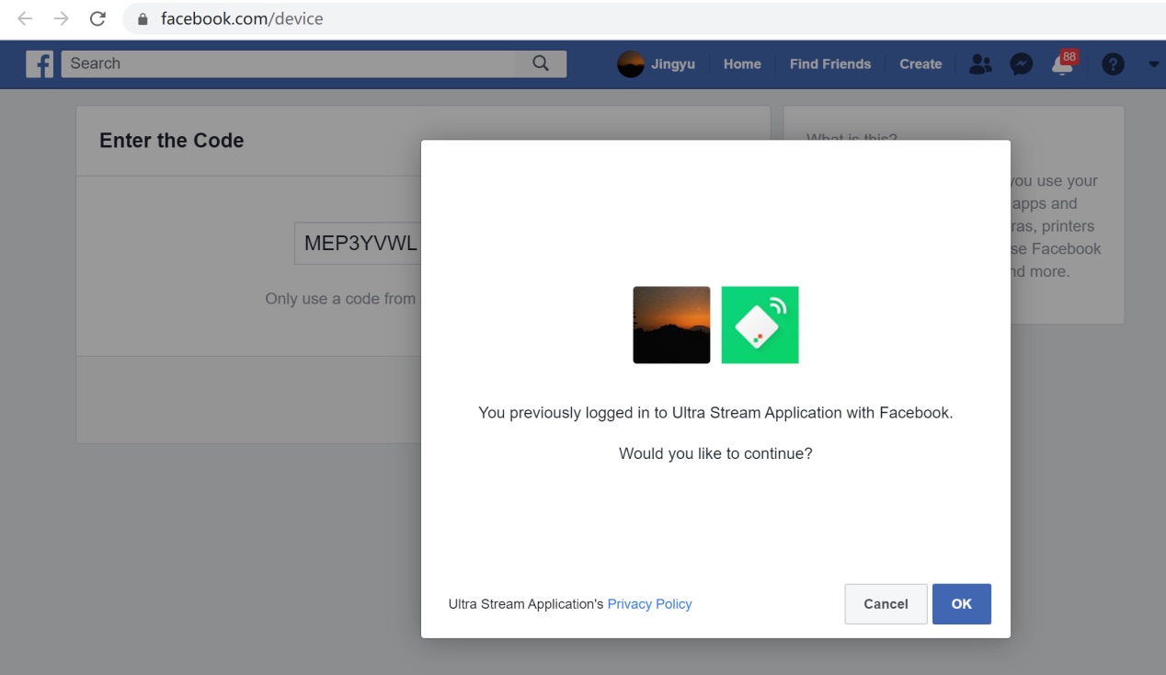Open the Quick Help question mark icon
Image resolution: width=1166 pixels, height=675 pixels.
pos(1113,64)
